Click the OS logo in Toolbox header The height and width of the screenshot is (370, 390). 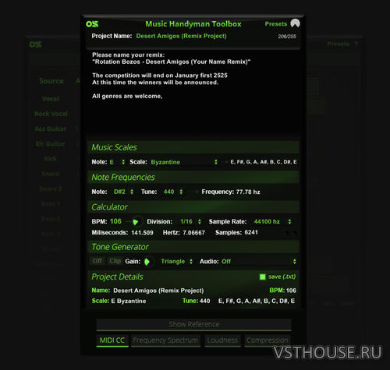pos(92,24)
